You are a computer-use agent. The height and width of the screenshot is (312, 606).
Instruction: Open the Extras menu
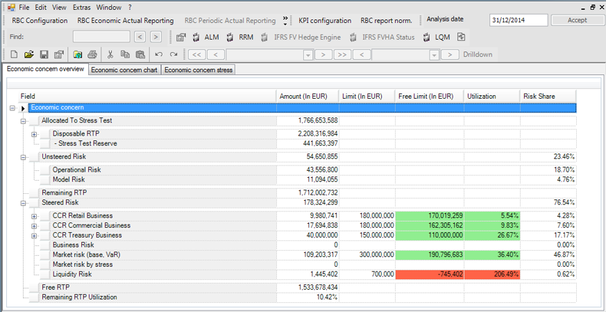tap(81, 7)
